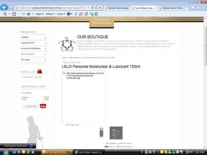
Task: Select the dark boxed product thumbnail
Action: coord(116,133)
